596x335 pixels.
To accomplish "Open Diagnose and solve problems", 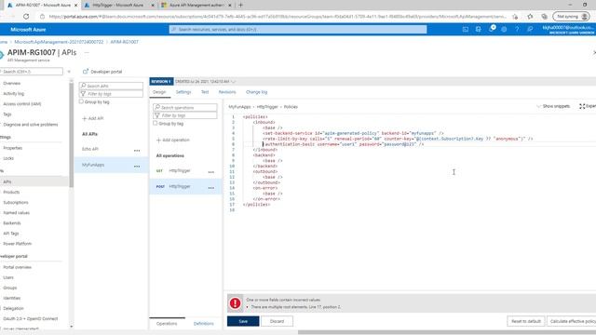I will (31, 124).
